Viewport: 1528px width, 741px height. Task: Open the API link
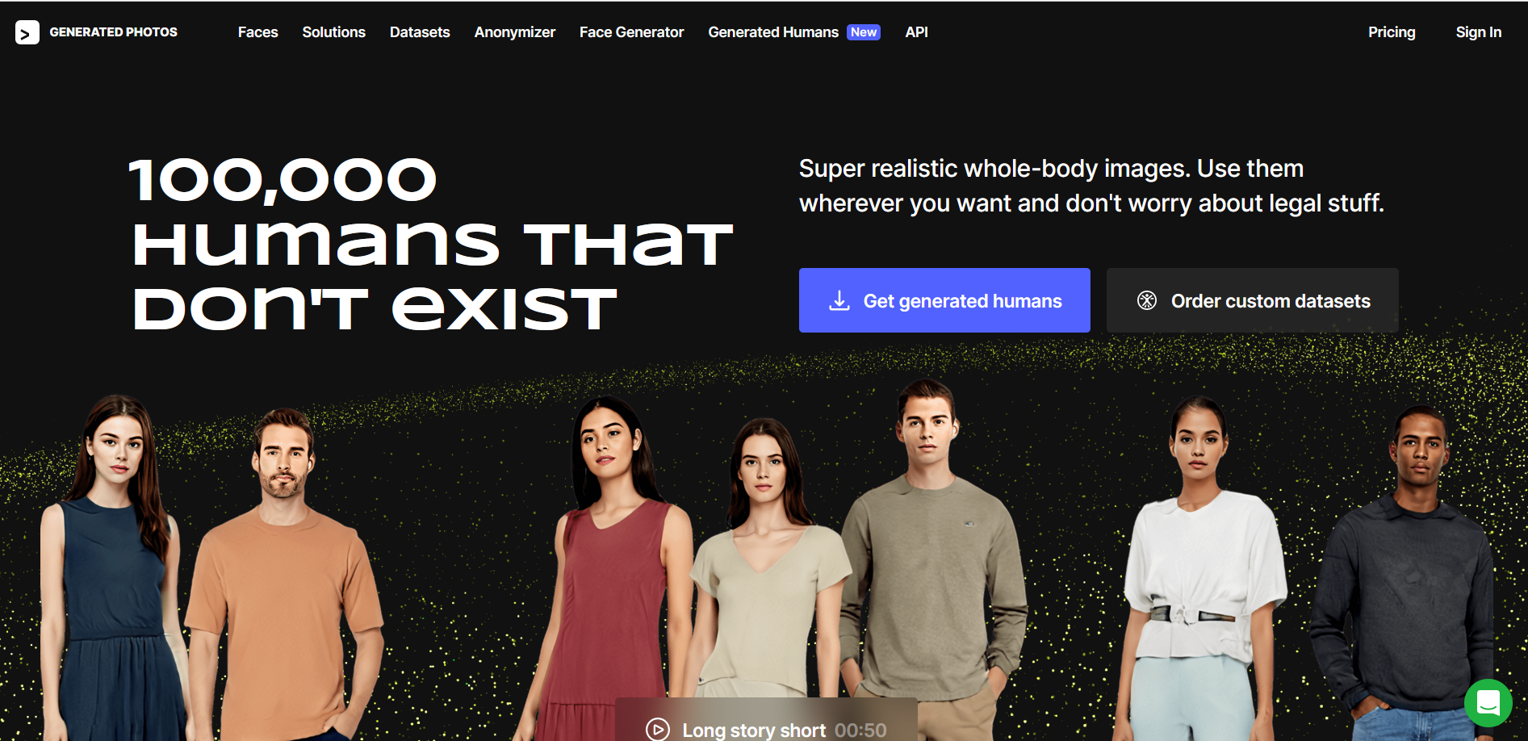[917, 32]
